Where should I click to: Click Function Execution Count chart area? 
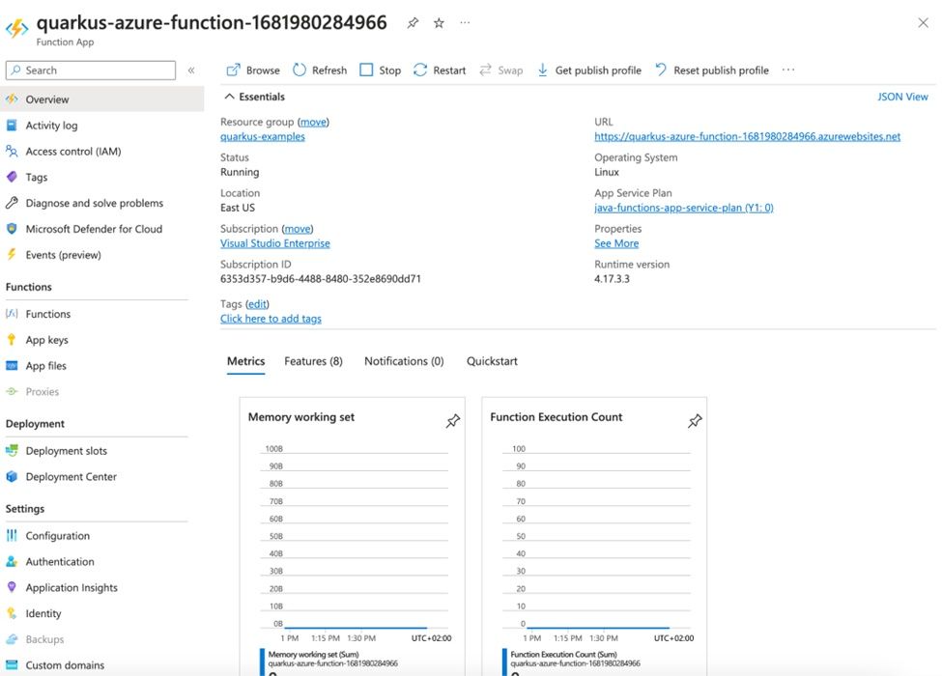click(596, 537)
